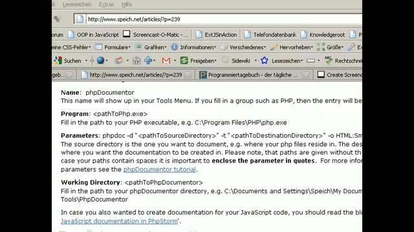Open the Extras menu
The height and width of the screenshot is (232, 414).
click(x=106, y=5)
